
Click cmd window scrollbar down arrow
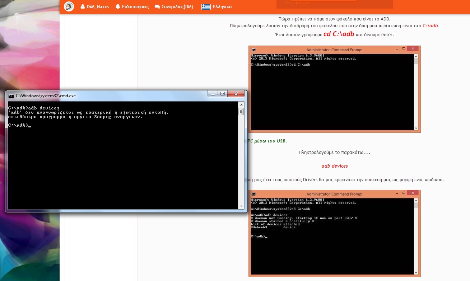click(241, 206)
